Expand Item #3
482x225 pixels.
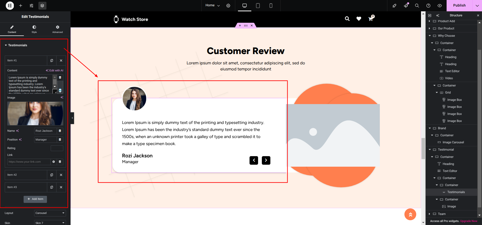coord(26,187)
